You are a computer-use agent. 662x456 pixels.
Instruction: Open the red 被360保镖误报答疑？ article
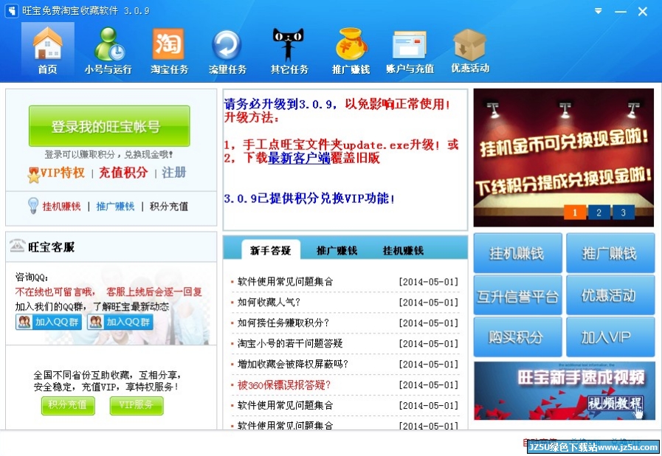[283, 385]
